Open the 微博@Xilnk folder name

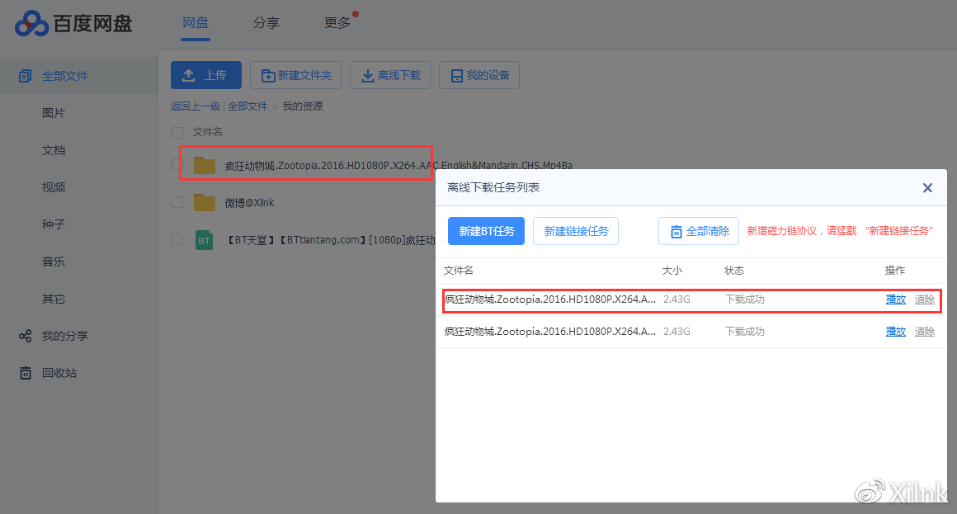[250, 203]
